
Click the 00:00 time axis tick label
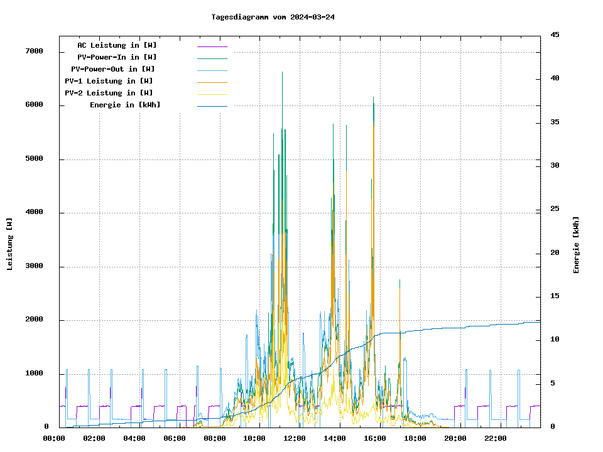pyautogui.click(x=54, y=438)
